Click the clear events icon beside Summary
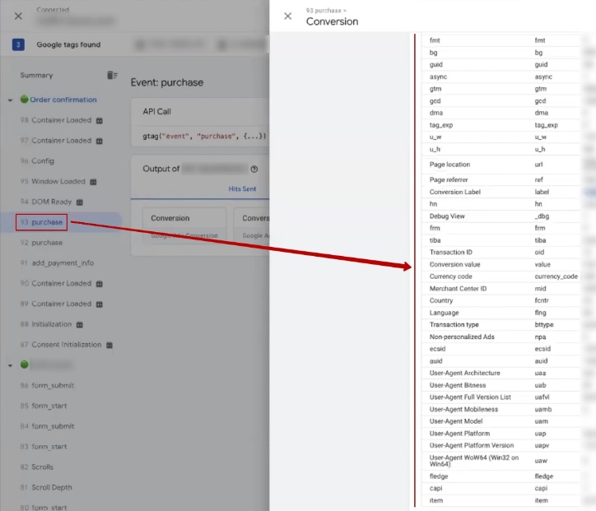The image size is (596, 511). 112,76
